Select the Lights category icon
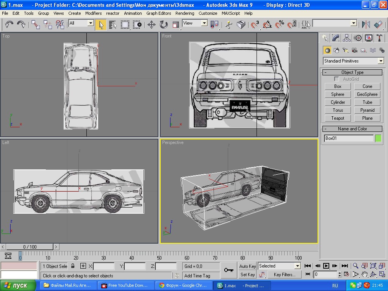The width and height of the screenshot is (388, 291). [x=346, y=50]
